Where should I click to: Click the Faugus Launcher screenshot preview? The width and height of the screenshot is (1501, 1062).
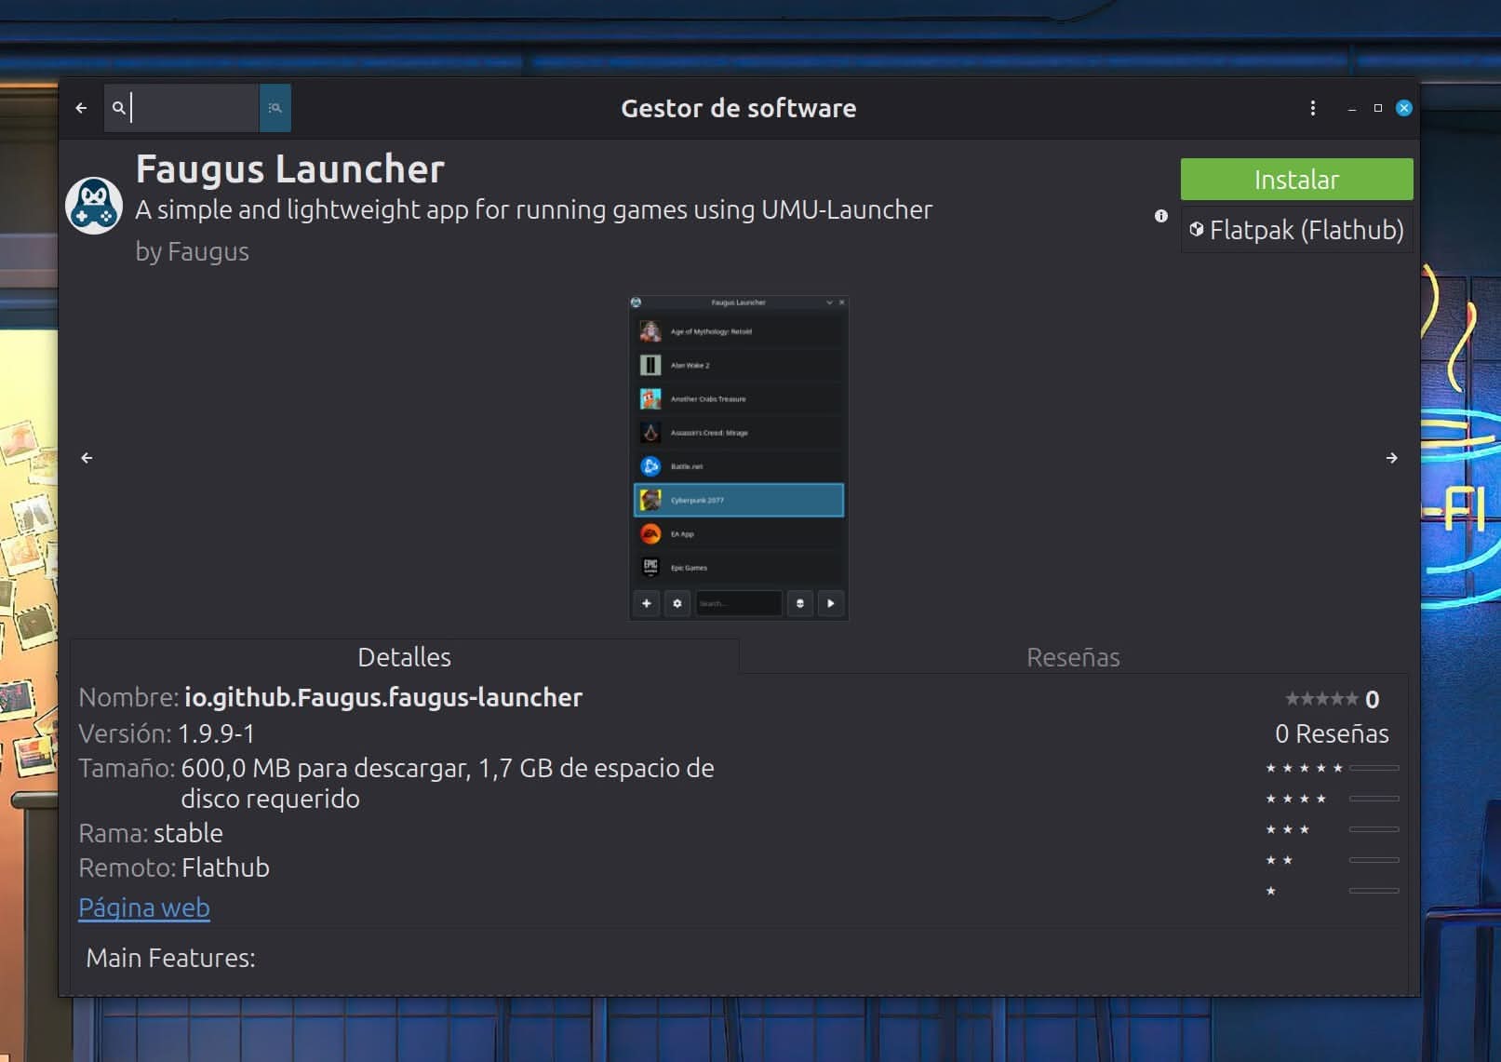click(x=738, y=458)
